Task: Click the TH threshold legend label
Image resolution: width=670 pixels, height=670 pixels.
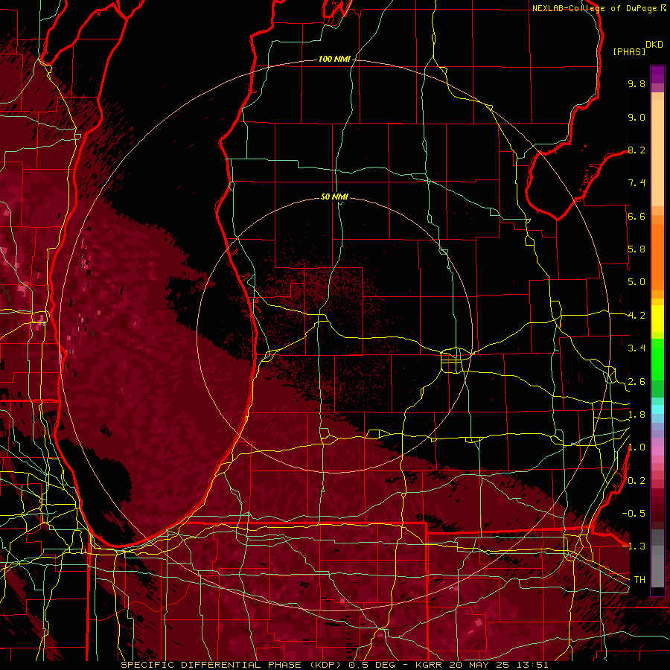Action: click(x=639, y=580)
